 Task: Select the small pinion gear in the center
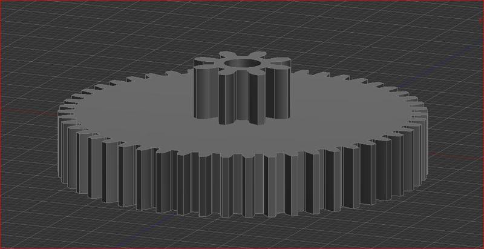tap(241, 88)
